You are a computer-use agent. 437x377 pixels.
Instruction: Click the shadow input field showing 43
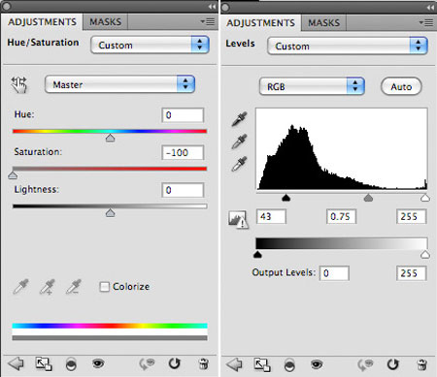[271, 216]
